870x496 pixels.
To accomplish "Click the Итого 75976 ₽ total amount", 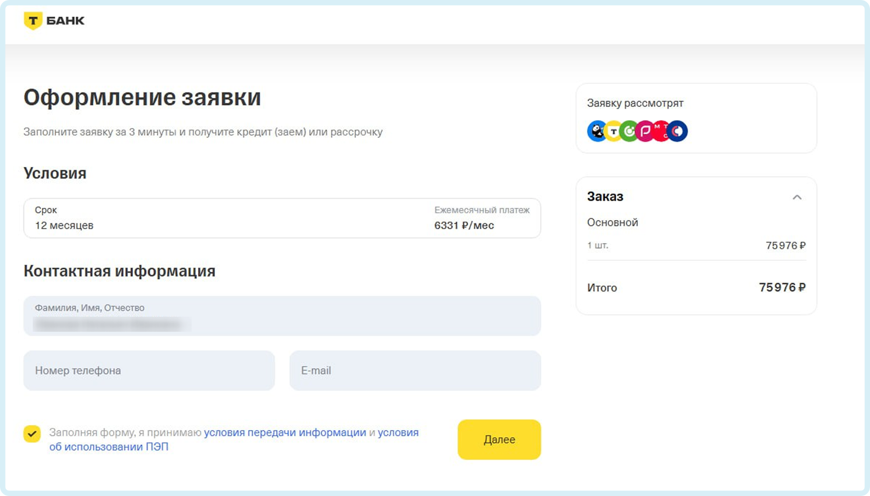I will coord(782,287).
